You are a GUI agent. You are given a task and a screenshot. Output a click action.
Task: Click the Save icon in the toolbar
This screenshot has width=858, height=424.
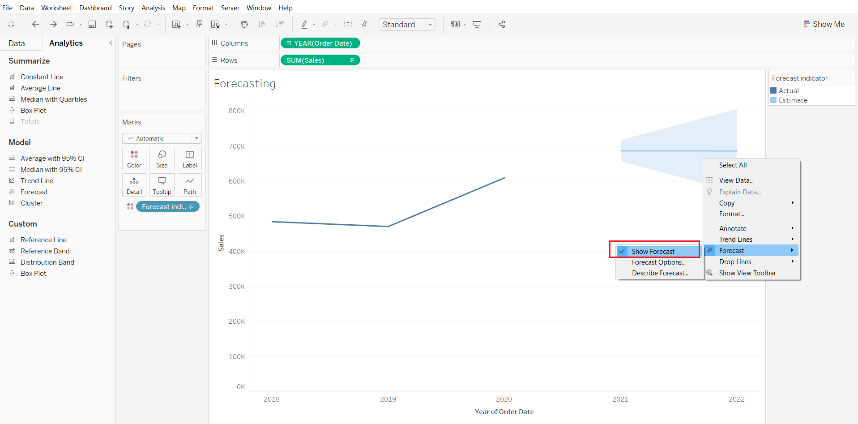click(92, 24)
